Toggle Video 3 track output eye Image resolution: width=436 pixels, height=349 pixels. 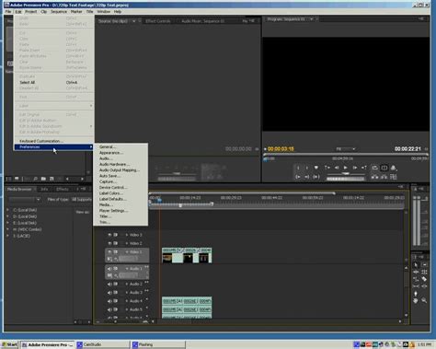(x=109, y=235)
